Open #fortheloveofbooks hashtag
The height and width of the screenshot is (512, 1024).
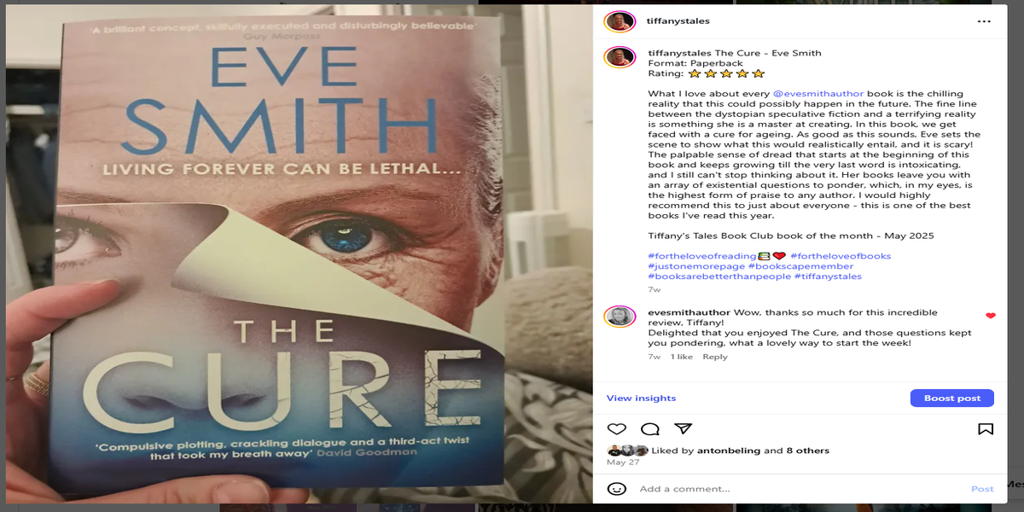tap(841, 256)
